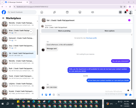Launch Microsoft Edge from the taskbar
Viewport: 136px width, 108px height.
[x=34, y=102]
